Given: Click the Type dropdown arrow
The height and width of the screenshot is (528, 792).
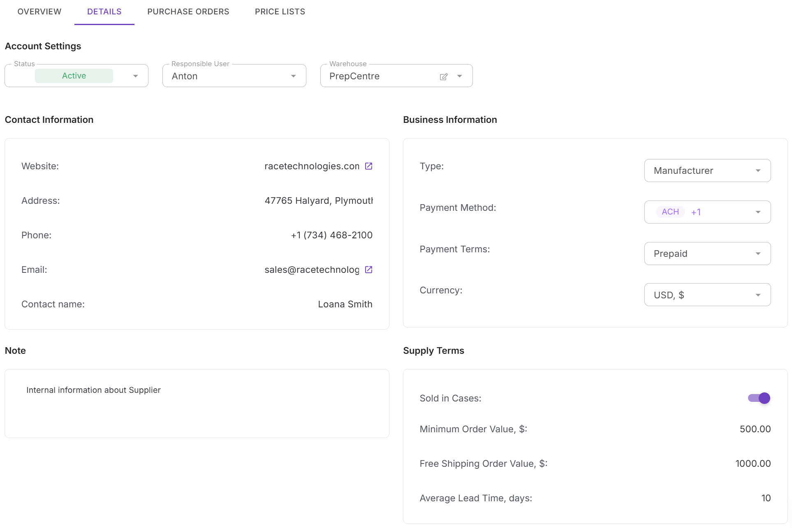Looking at the screenshot, I should 758,171.
